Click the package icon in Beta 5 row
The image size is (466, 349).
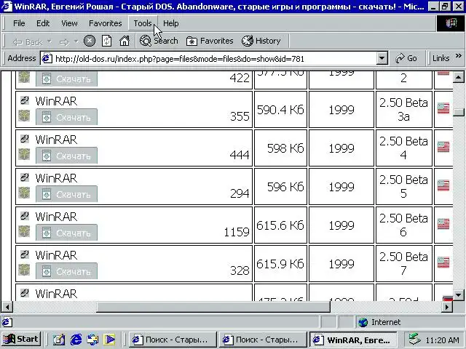(x=24, y=193)
